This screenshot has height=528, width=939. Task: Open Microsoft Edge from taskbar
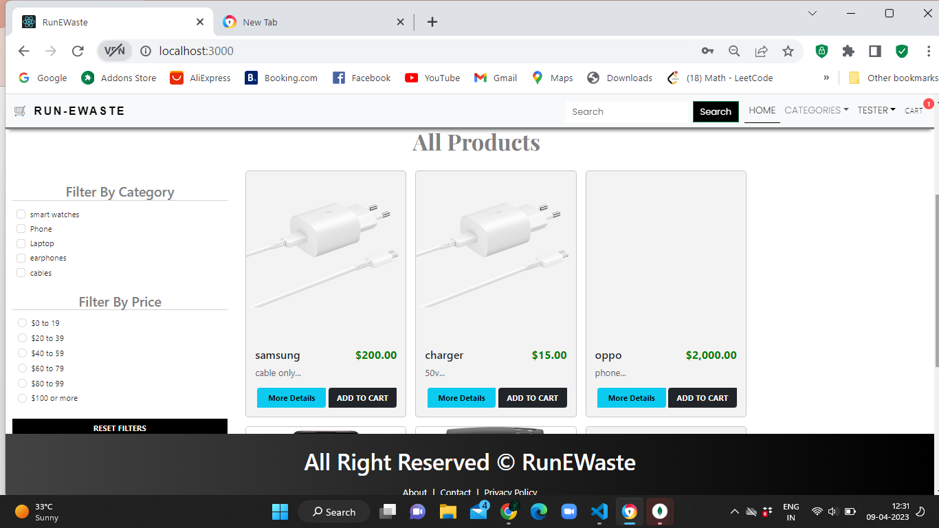point(538,511)
